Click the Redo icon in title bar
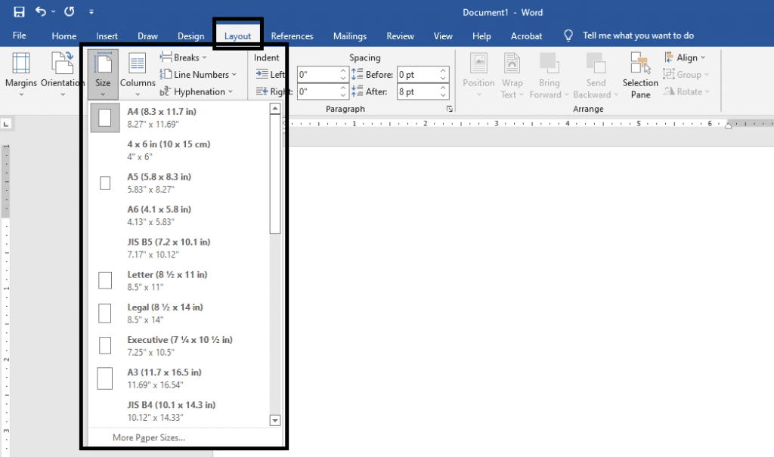This screenshot has width=774, height=457. pyautogui.click(x=70, y=12)
